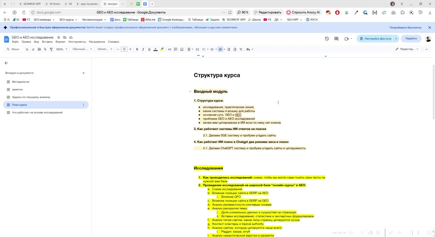Collapse the toolbar with the chevron arrow
Viewport: 435px width, 237px height.
pyautogui.click(x=427, y=49)
